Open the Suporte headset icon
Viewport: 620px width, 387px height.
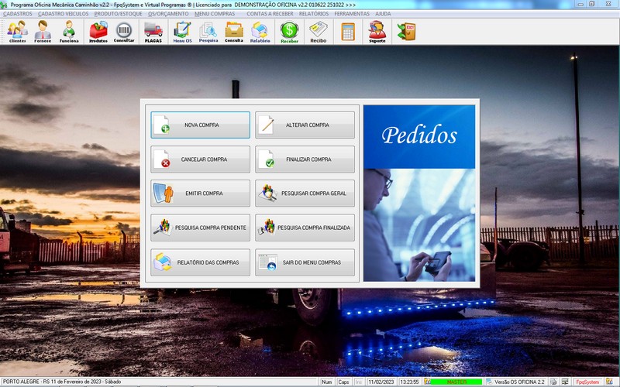[377, 32]
